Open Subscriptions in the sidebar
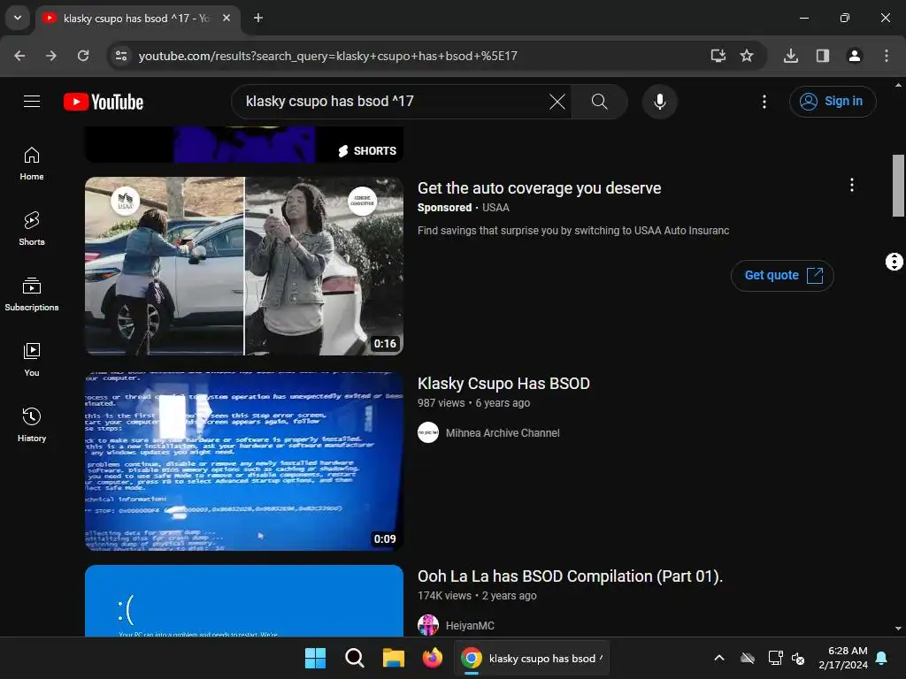The height and width of the screenshot is (679, 906). (x=32, y=294)
